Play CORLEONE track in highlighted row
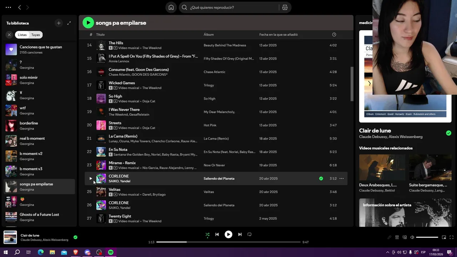Image resolution: width=457 pixels, height=257 pixels. [91, 178]
